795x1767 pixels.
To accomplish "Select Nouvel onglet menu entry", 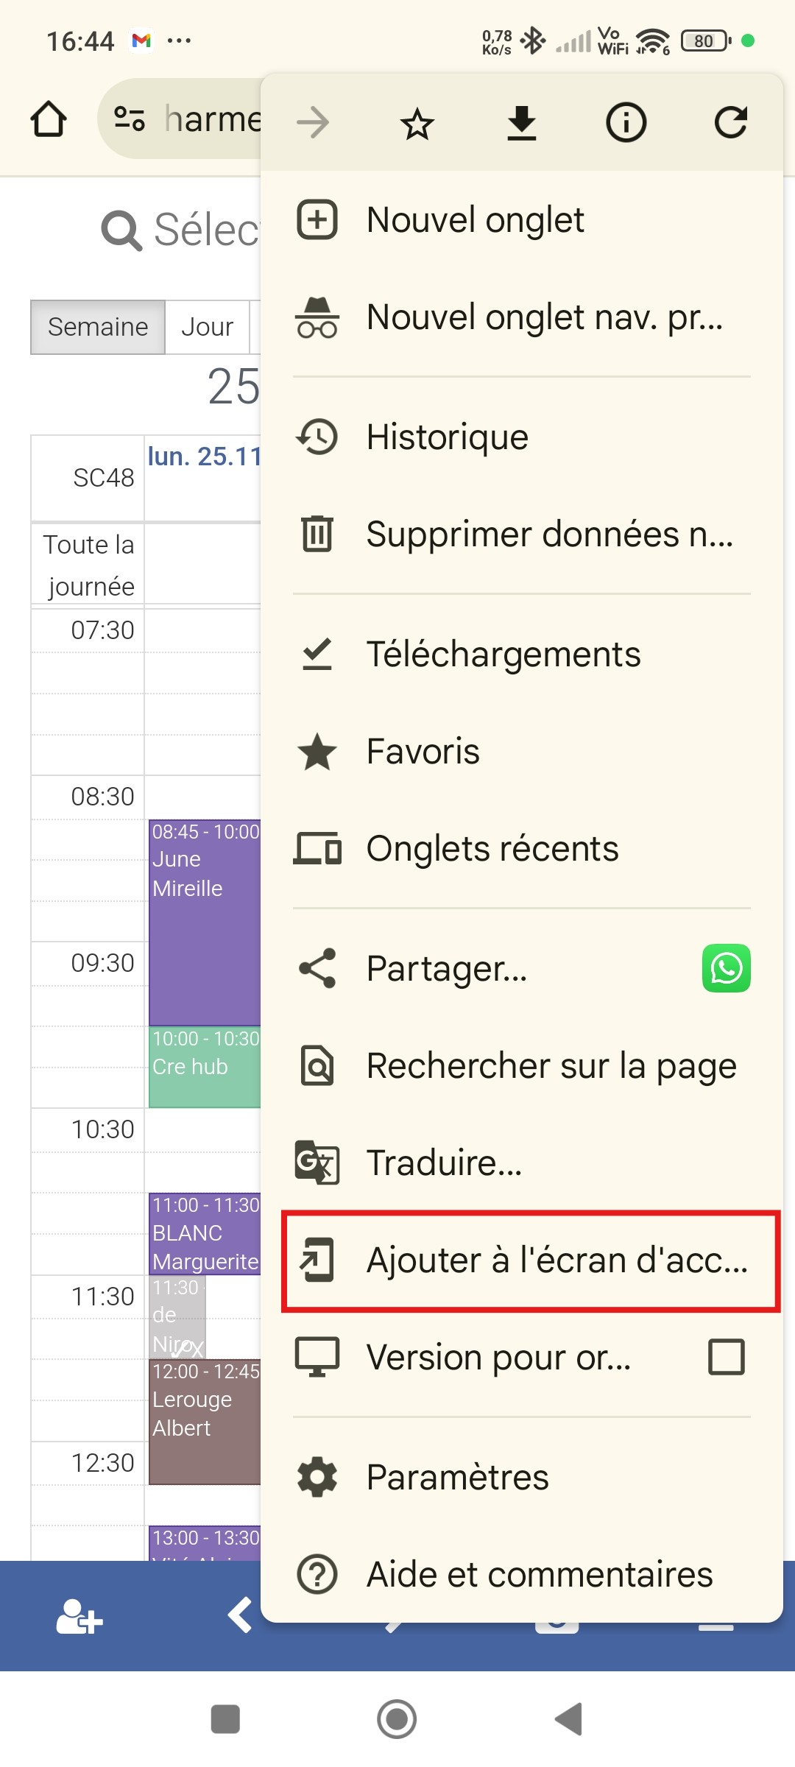I will pyautogui.click(x=521, y=219).
